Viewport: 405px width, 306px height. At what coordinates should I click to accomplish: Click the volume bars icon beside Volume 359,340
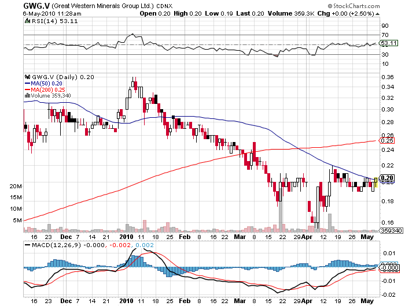coord(27,96)
